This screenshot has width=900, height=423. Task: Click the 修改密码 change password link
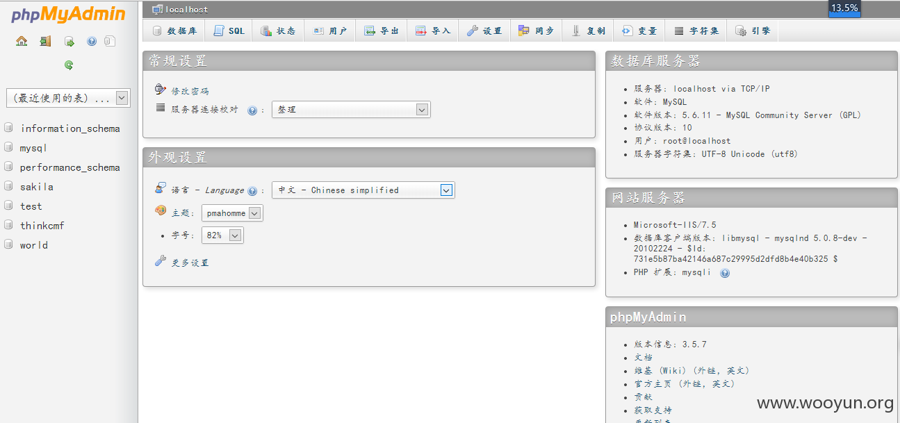190,91
